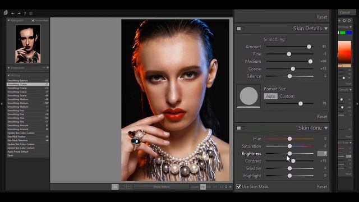Screen dimensions: 359x202
Task: Collapse the History panel
Action: (9, 75)
